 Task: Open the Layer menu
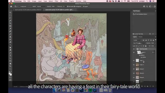pyautogui.click(x=40, y=1)
